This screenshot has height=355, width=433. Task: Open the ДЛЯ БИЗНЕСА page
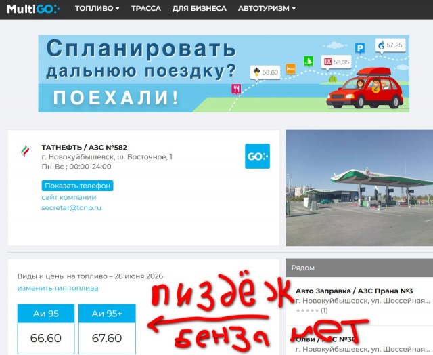pos(200,9)
